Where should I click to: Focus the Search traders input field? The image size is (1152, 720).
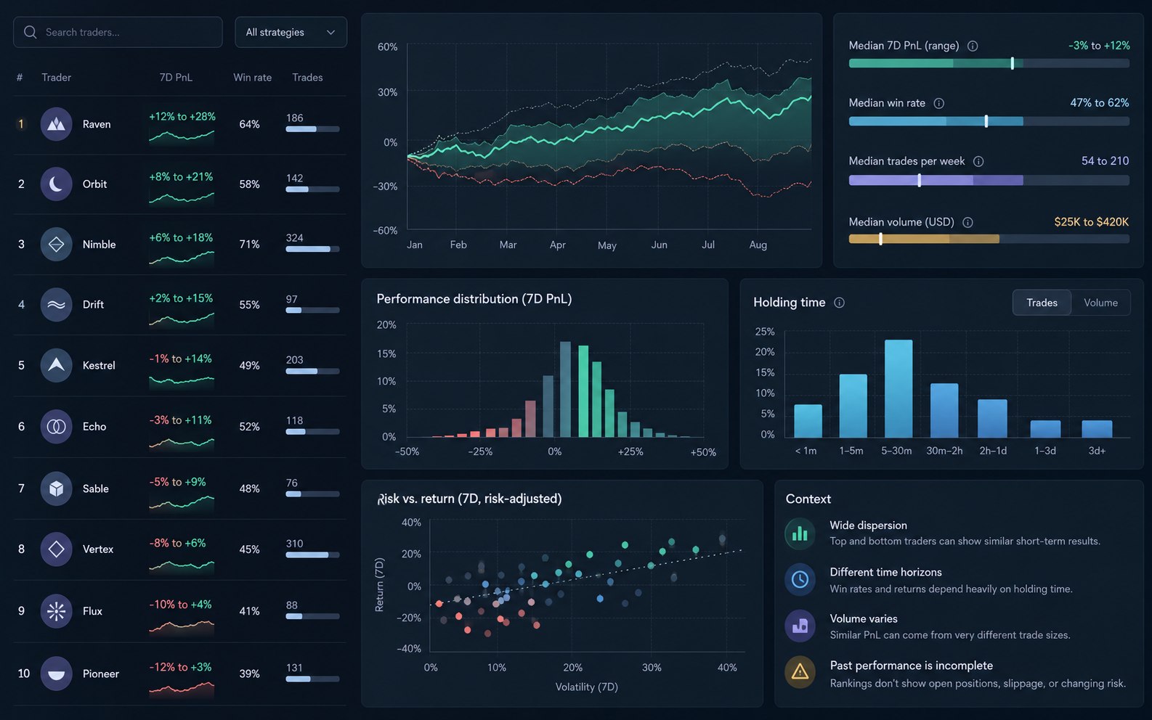tap(118, 32)
